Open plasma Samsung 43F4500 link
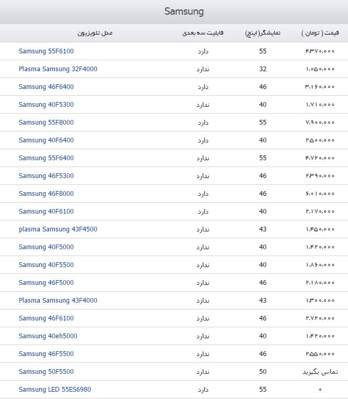Viewport: 348px width, 399px height. point(58,229)
